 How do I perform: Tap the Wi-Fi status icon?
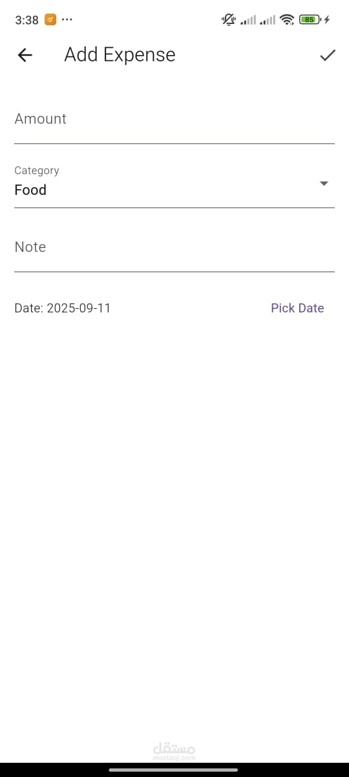tap(287, 19)
